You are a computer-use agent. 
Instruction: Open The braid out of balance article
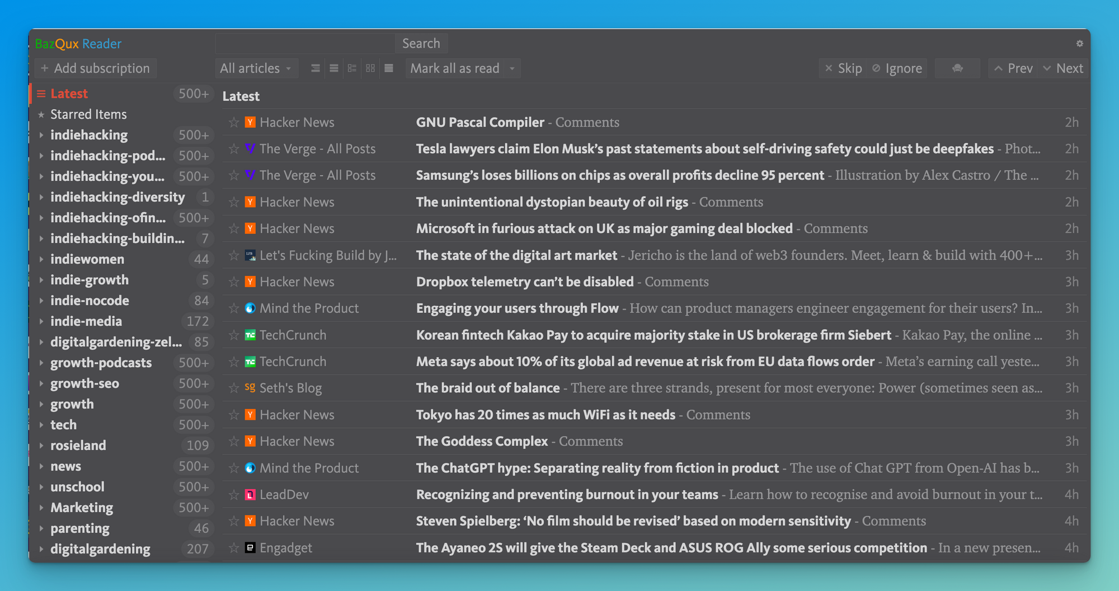coord(488,388)
